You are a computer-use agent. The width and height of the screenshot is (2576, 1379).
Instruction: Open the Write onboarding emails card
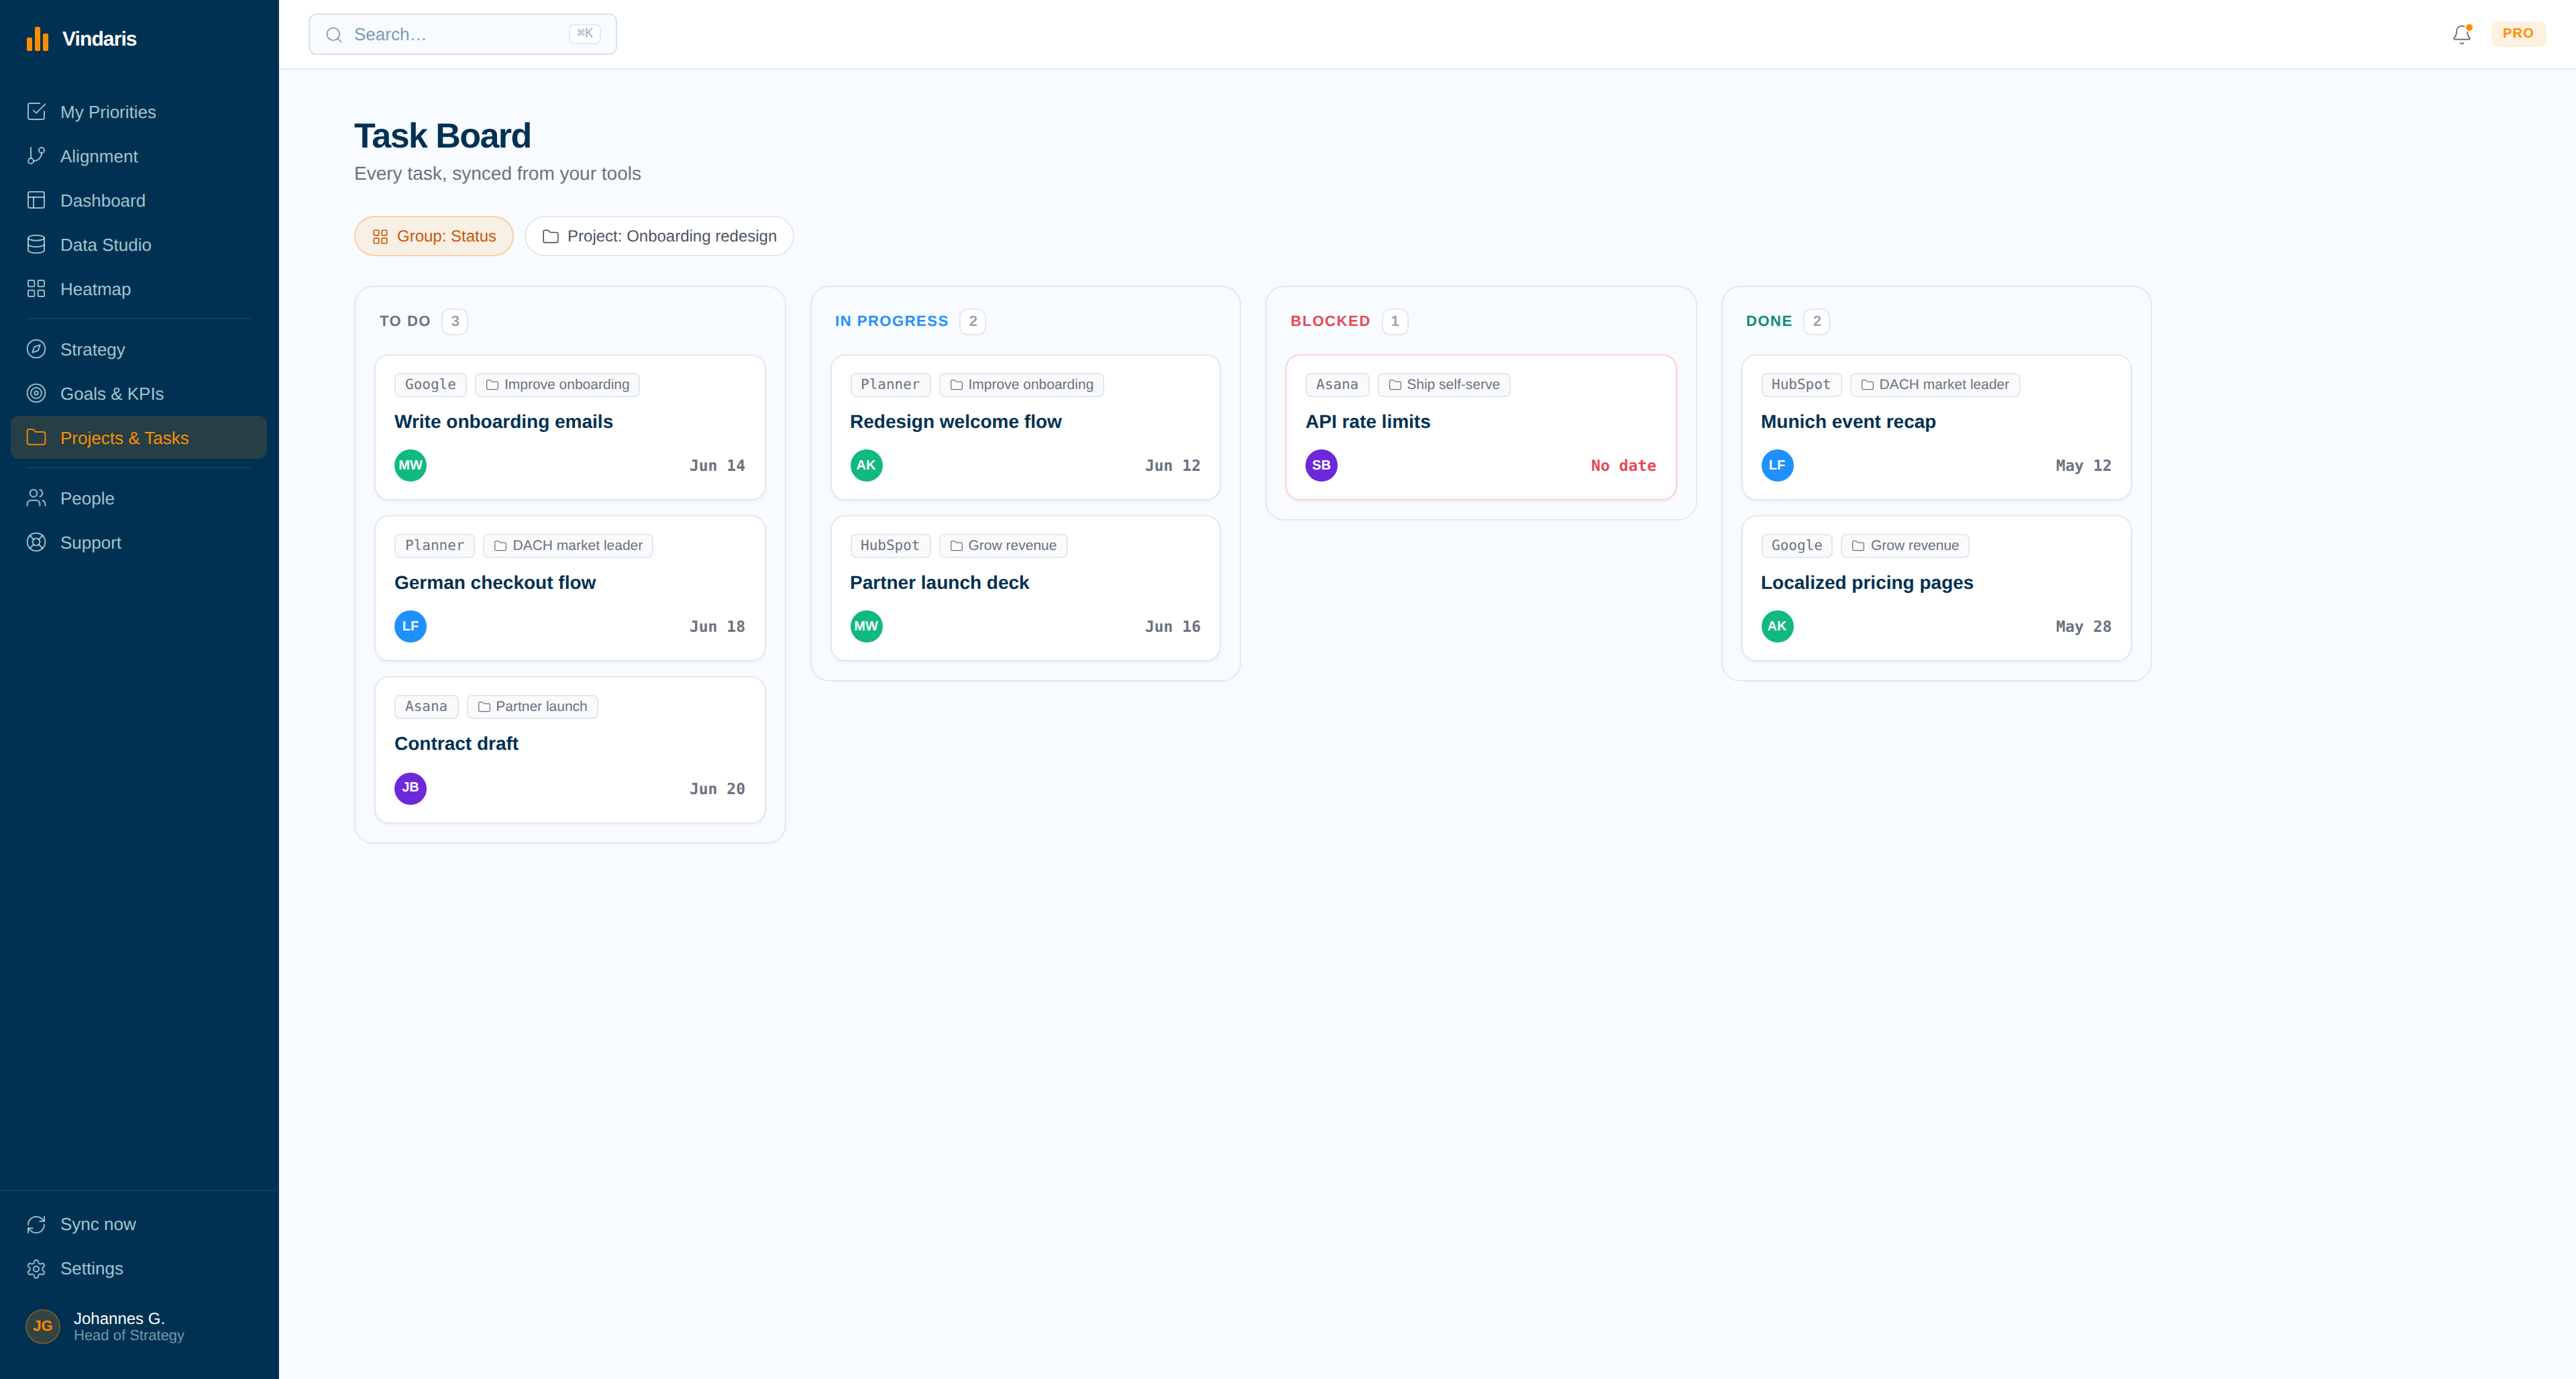570,427
